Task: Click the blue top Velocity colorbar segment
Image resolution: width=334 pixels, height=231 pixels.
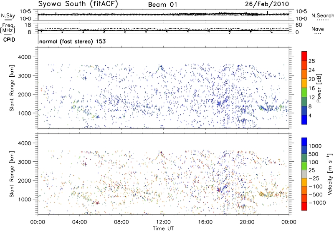Action: 304,142
